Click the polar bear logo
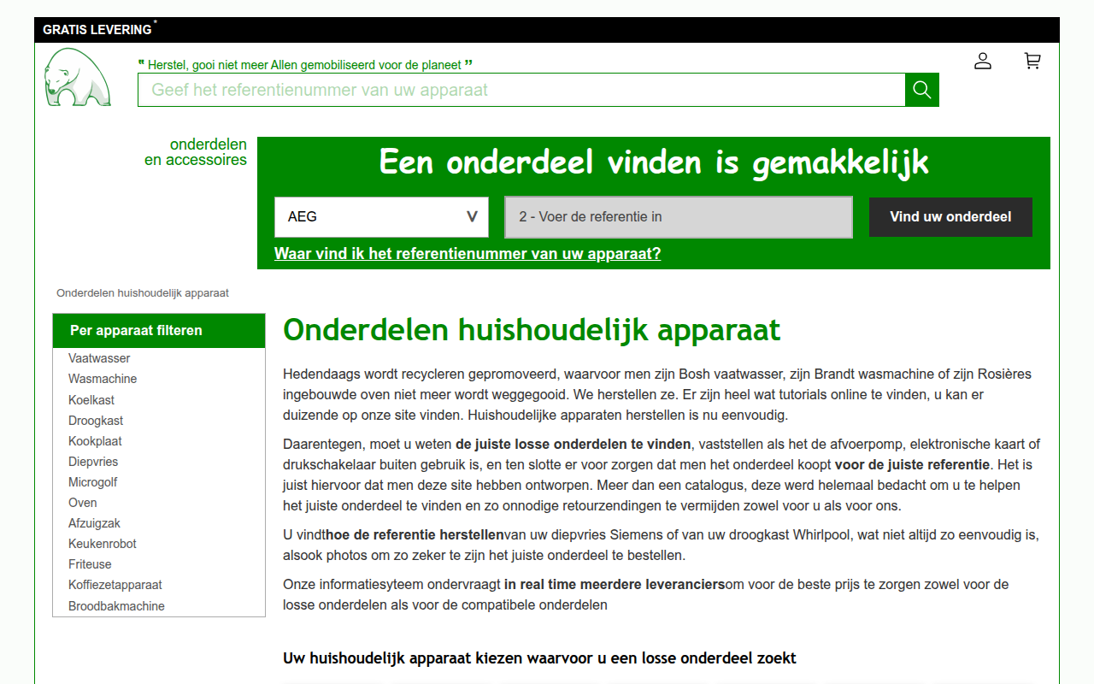The height and width of the screenshot is (684, 1094). point(78,77)
